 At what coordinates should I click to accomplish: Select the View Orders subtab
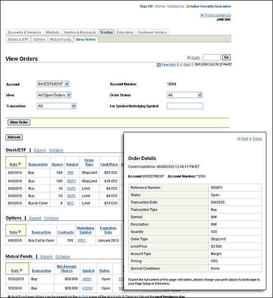pyautogui.click(x=86, y=39)
